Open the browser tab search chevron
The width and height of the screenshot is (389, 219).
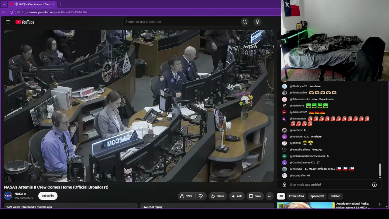[x=4, y=4]
